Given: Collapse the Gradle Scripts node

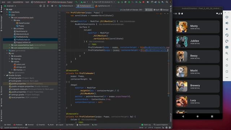Looking at the screenshot, I should [x=4, y=75].
